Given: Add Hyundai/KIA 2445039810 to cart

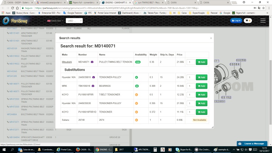Looking at the screenshot, I should [x=202, y=78].
